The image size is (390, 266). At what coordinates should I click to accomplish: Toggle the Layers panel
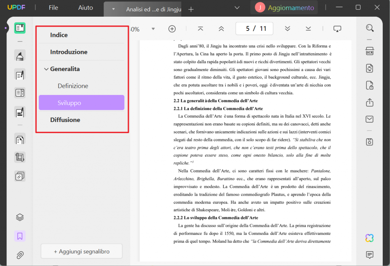click(x=20, y=217)
